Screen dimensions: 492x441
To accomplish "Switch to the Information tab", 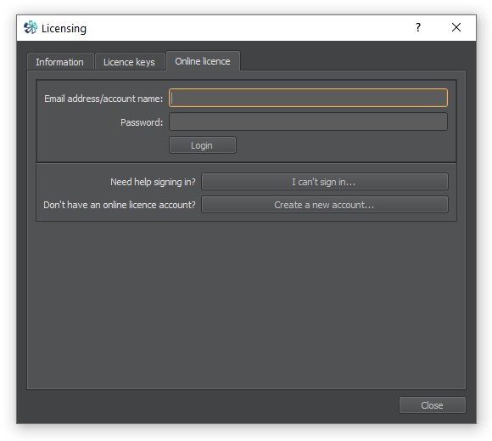I will [60, 62].
